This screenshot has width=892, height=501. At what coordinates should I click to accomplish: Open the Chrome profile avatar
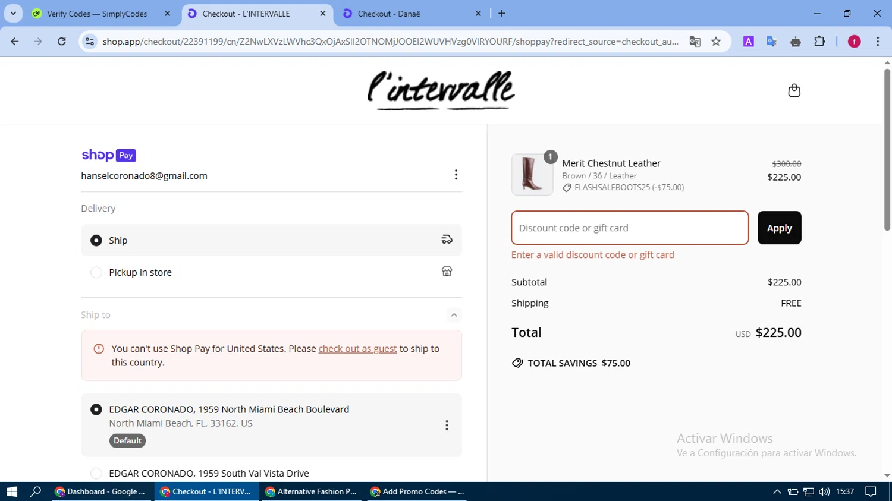(x=855, y=42)
